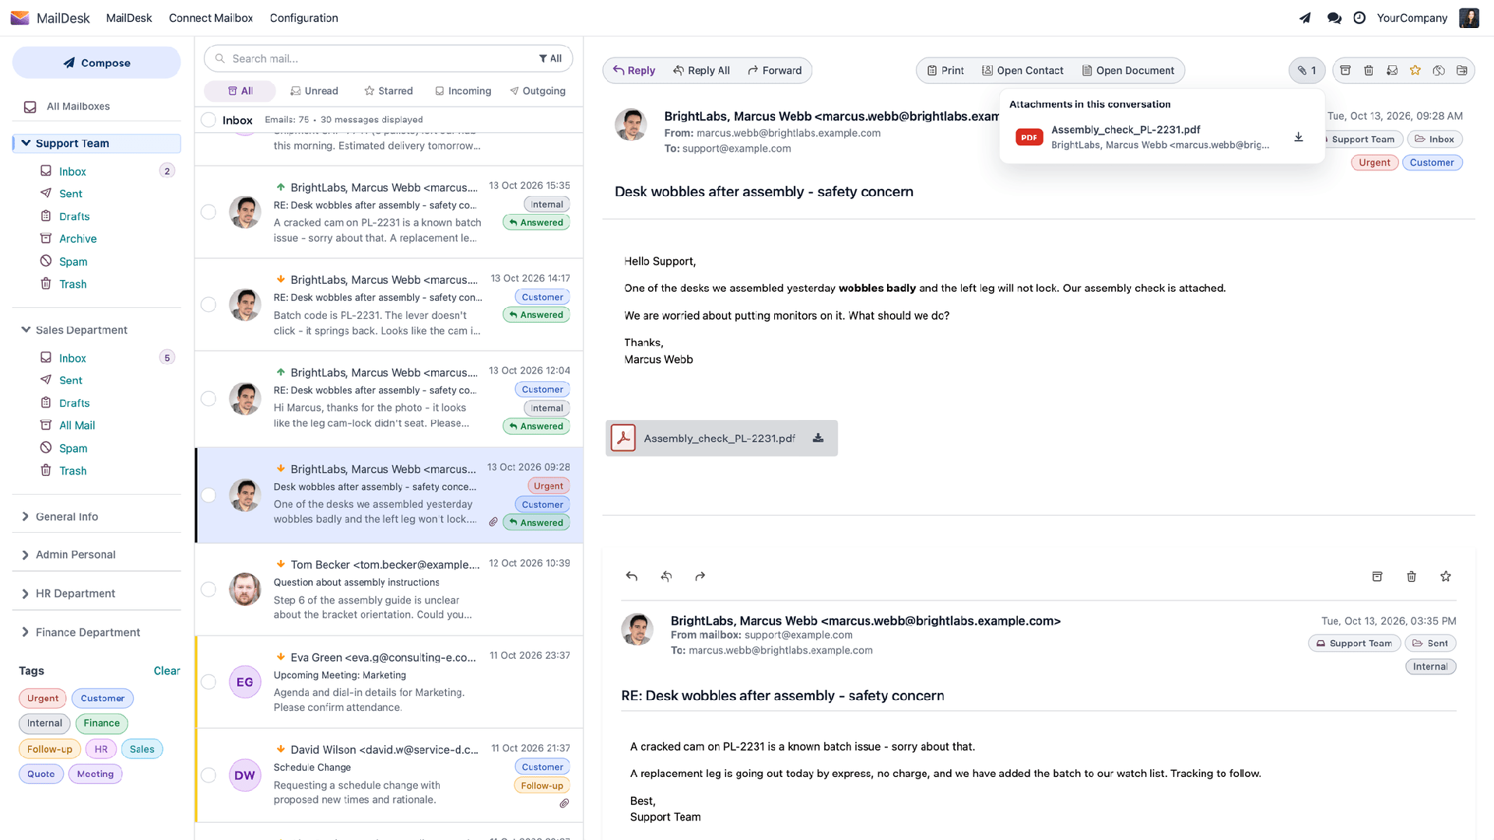1494x840 pixels.
Task: Switch to the Starred filter tab
Action: tap(388, 91)
